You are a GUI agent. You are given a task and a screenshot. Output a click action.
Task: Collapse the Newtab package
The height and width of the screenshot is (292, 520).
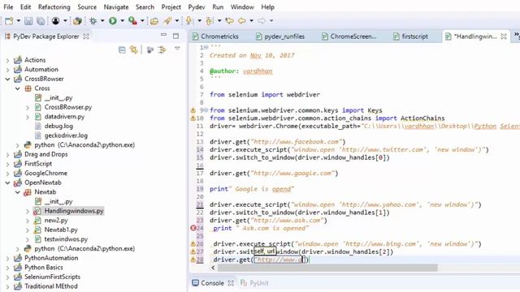coord(18,192)
